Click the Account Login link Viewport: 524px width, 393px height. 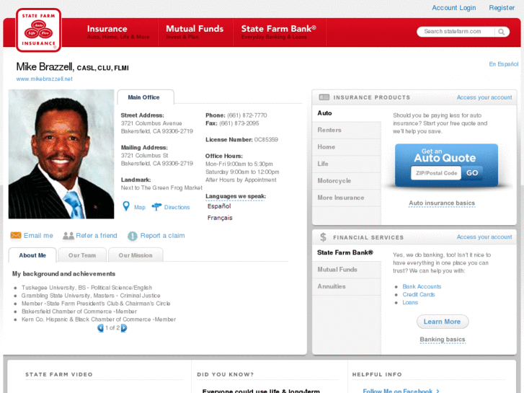pos(453,8)
